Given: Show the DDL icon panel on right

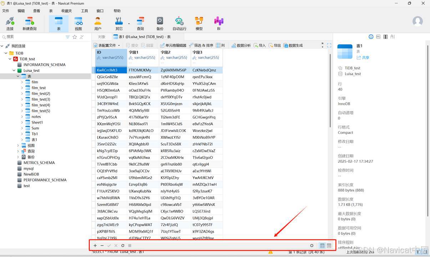Looking at the screenshot, I should coord(378,37).
